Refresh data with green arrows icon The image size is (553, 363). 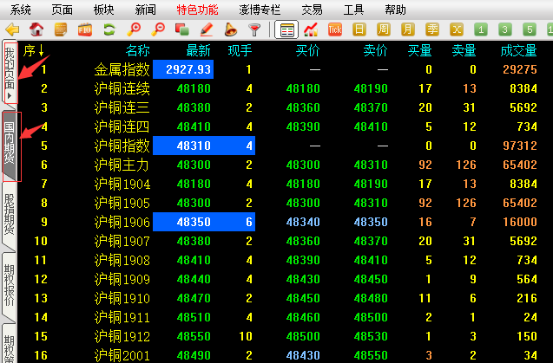coord(109,29)
